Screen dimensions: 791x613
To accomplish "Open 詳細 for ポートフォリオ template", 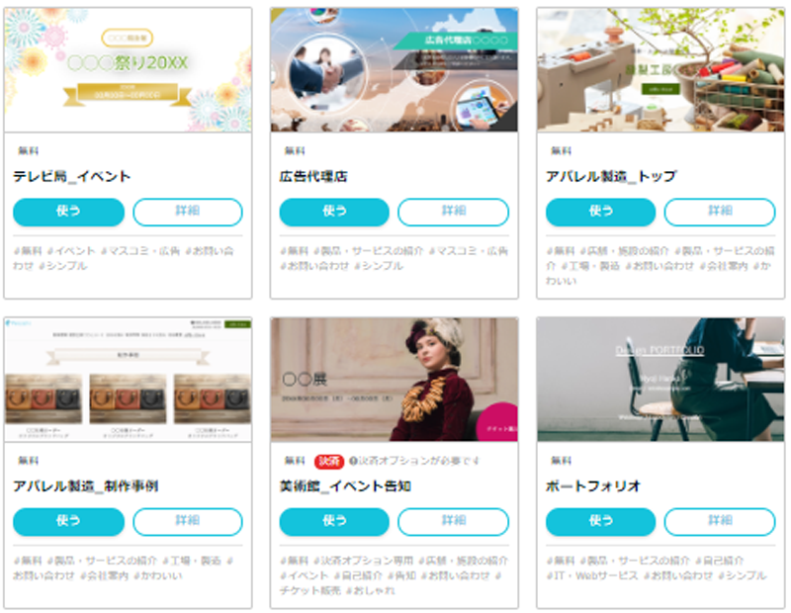I will click(720, 522).
